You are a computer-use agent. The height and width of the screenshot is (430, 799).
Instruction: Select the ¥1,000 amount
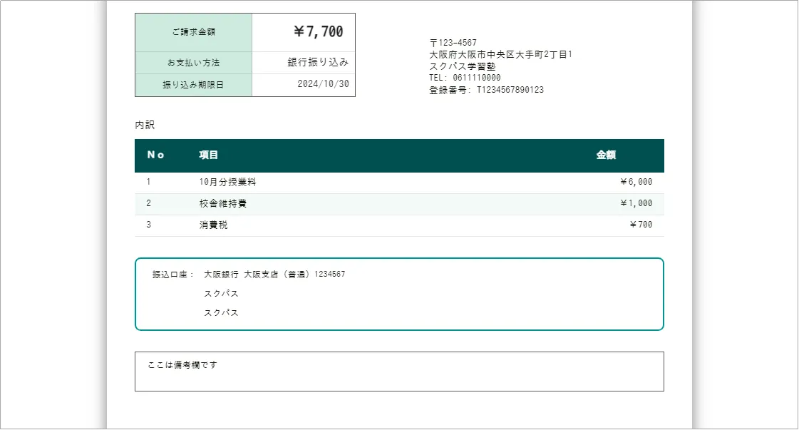pos(636,203)
